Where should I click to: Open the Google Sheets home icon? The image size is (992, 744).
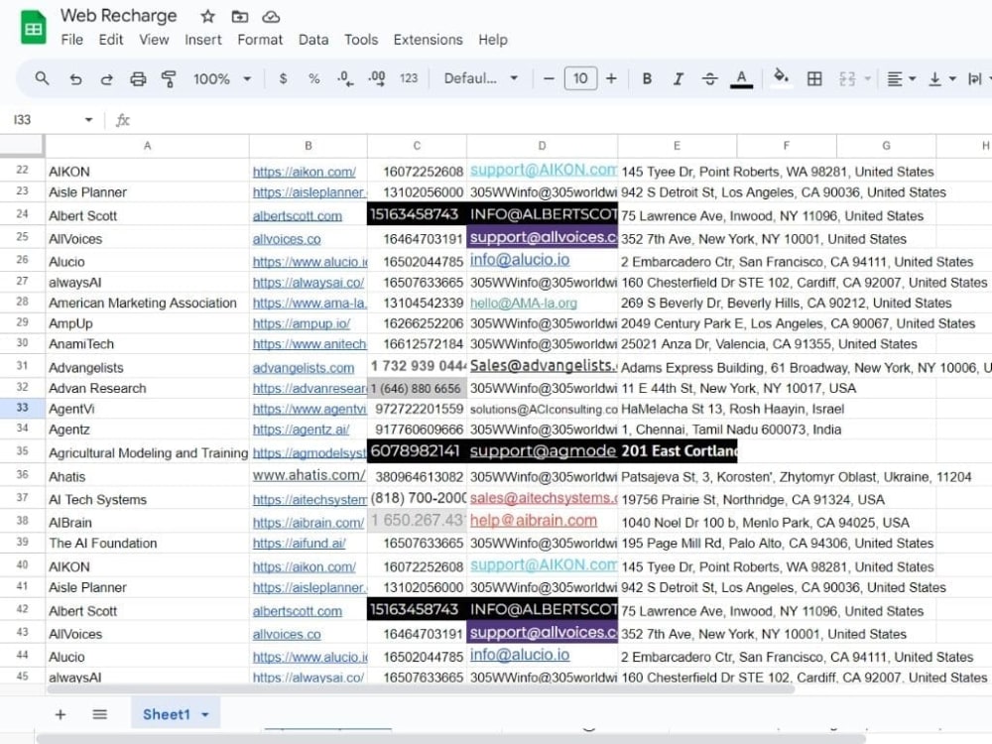coord(33,28)
